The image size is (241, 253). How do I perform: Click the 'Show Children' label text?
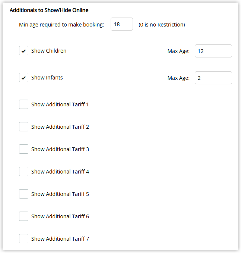pos(49,51)
